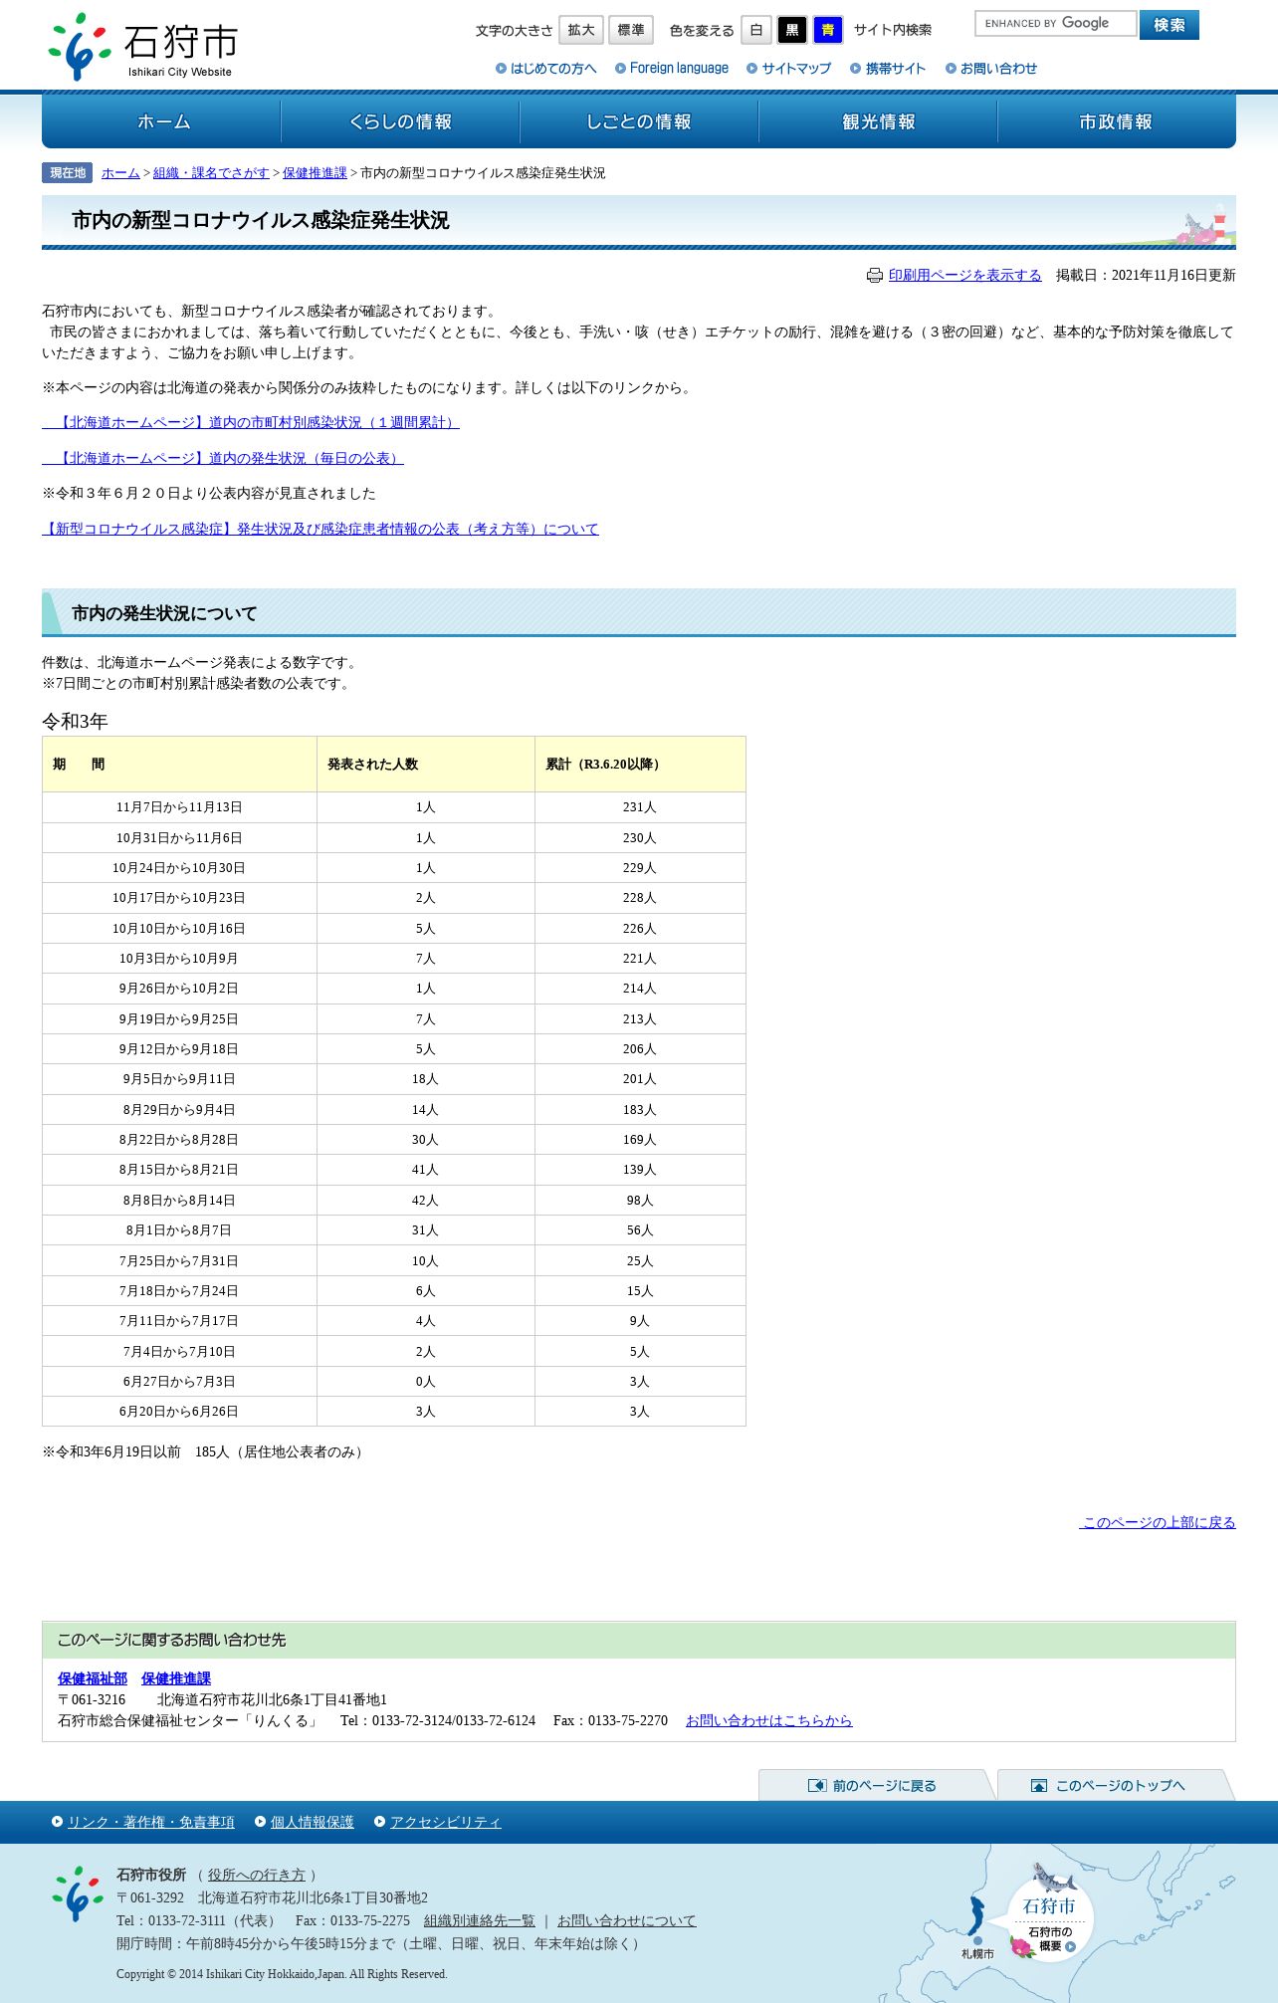Click the 組織・課名でさがす breadcrumb link
This screenshot has width=1278, height=2003.
pos(211,173)
